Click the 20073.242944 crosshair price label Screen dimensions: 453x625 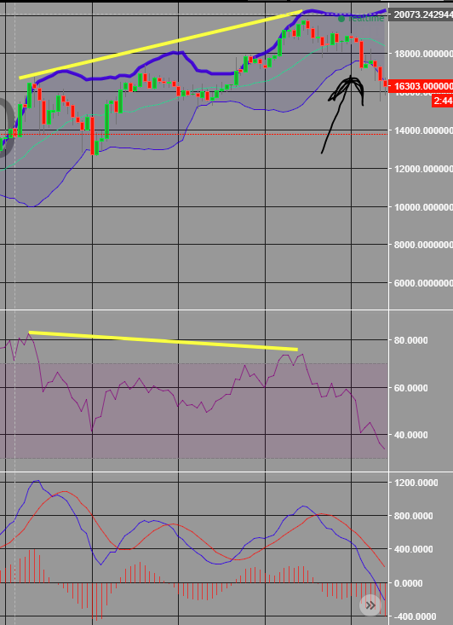point(421,14)
